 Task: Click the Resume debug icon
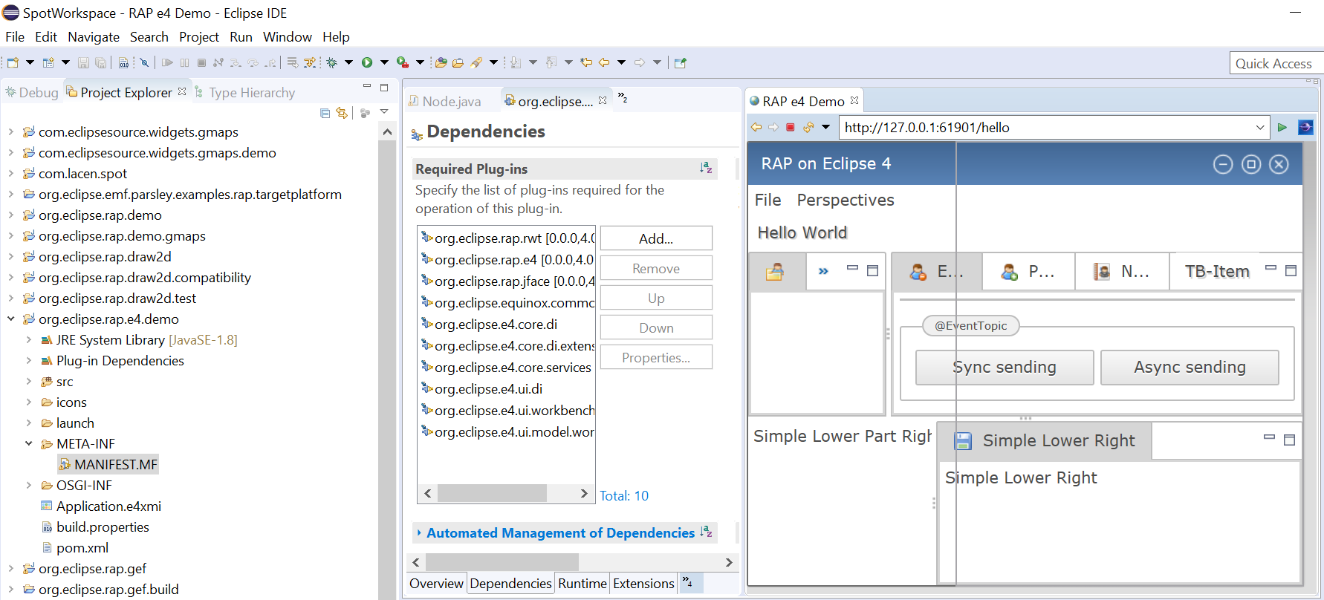tap(167, 63)
